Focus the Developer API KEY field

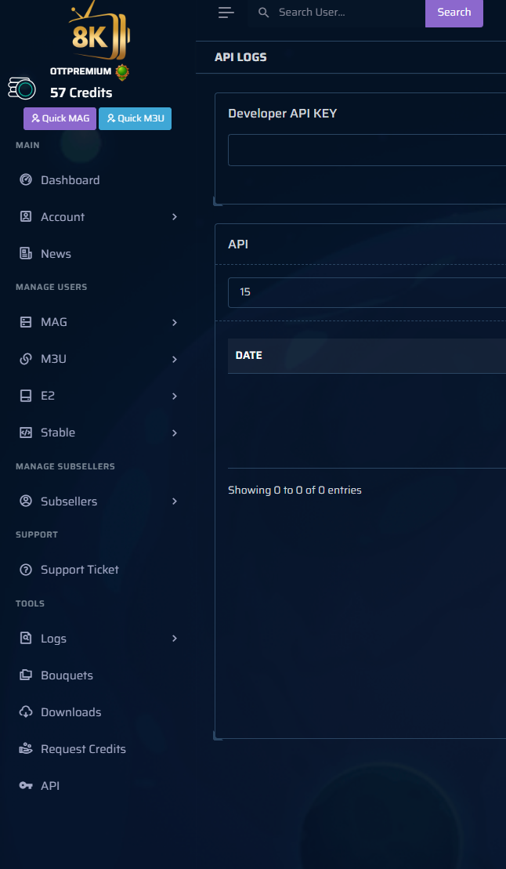pos(367,150)
